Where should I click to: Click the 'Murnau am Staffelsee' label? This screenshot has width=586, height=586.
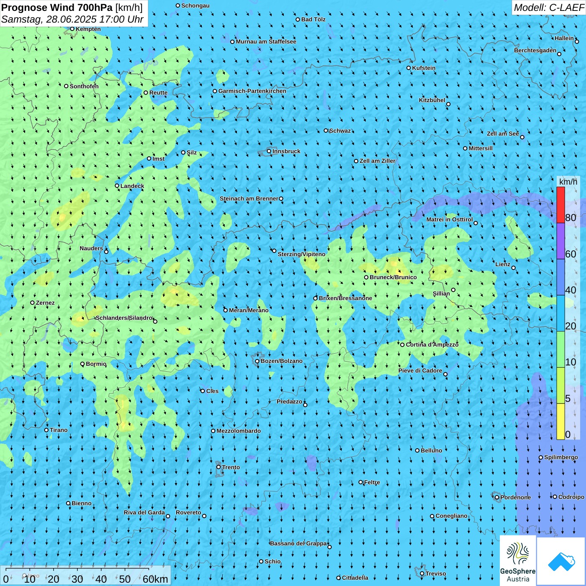pos(266,41)
